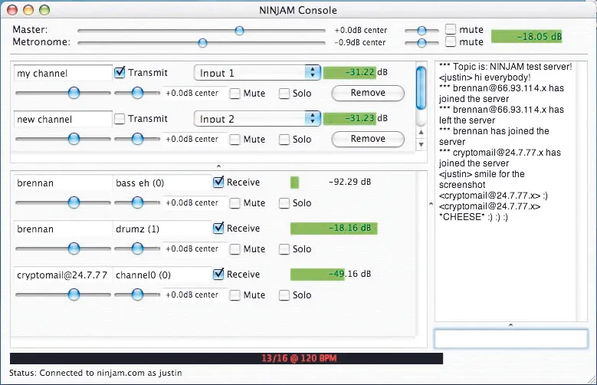
Task: Adjust the Metronome pan slider knob
Action: pos(422,43)
